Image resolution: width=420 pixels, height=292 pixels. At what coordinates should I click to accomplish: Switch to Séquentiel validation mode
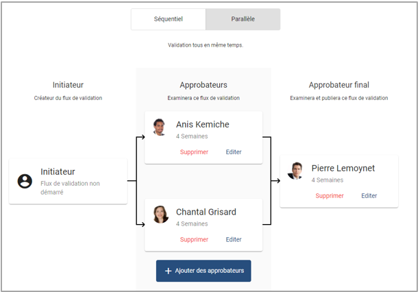(169, 19)
